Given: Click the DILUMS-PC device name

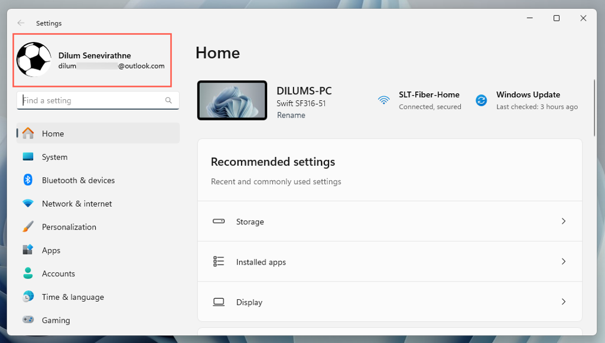Looking at the screenshot, I should click(x=304, y=91).
